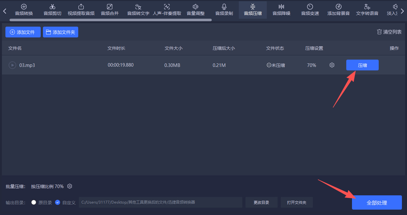This screenshot has height=215, width=407.
Task: Select the 视频提取音频 video-to-audio extractor
Action: [x=81, y=10]
